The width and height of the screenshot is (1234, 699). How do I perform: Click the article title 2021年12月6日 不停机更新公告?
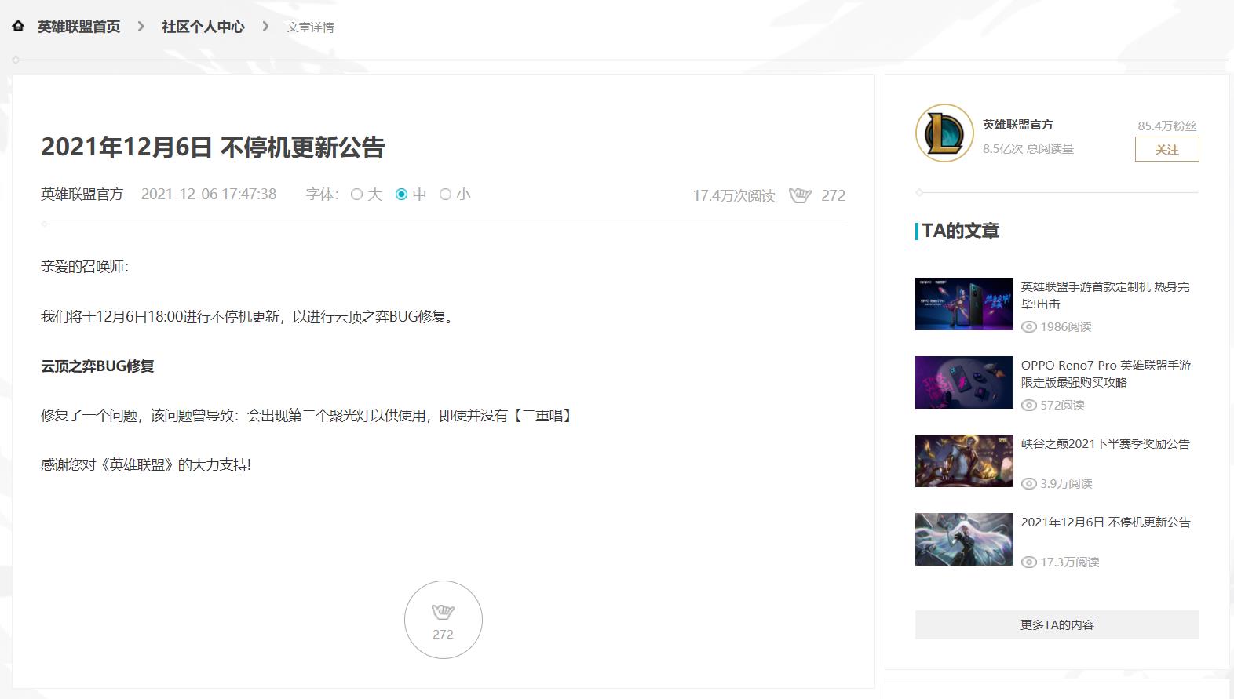(x=213, y=147)
